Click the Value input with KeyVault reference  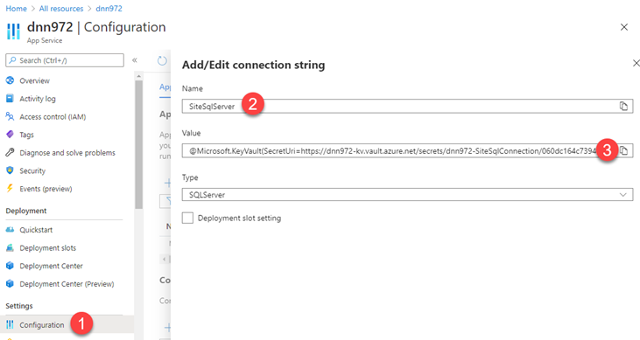(407, 150)
